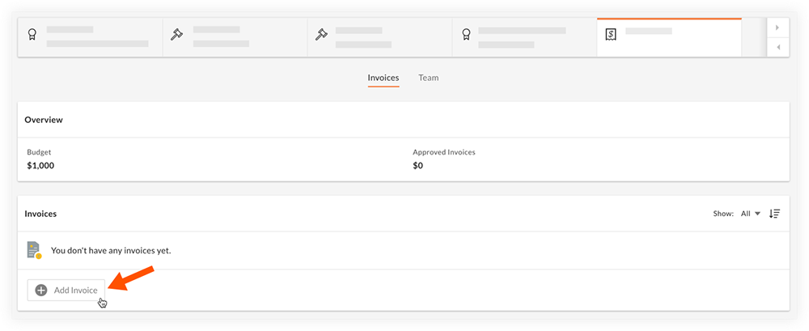The width and height of the screenshot is (809, 331).
Task: Select the first gavel project tab
Action: tap(235, 37)
